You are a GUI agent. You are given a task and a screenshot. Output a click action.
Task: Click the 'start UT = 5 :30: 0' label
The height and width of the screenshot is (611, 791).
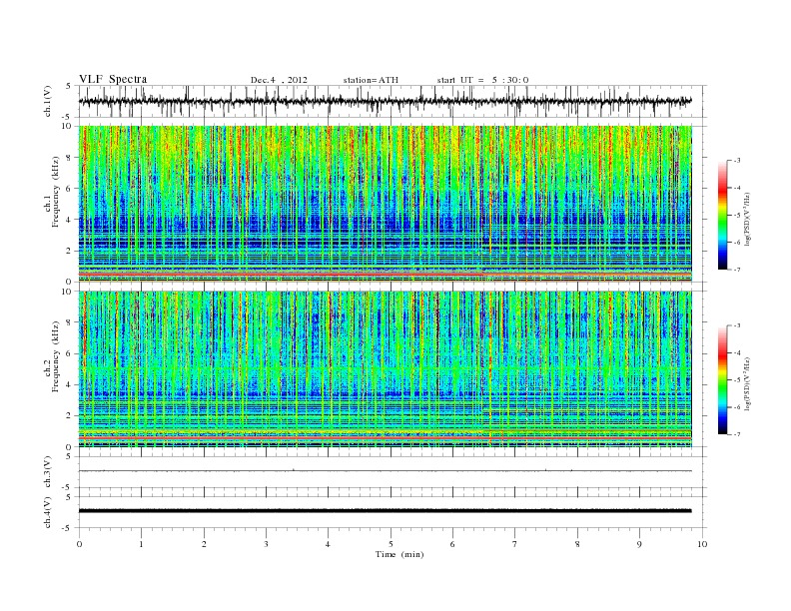click(x=482, y=80)
